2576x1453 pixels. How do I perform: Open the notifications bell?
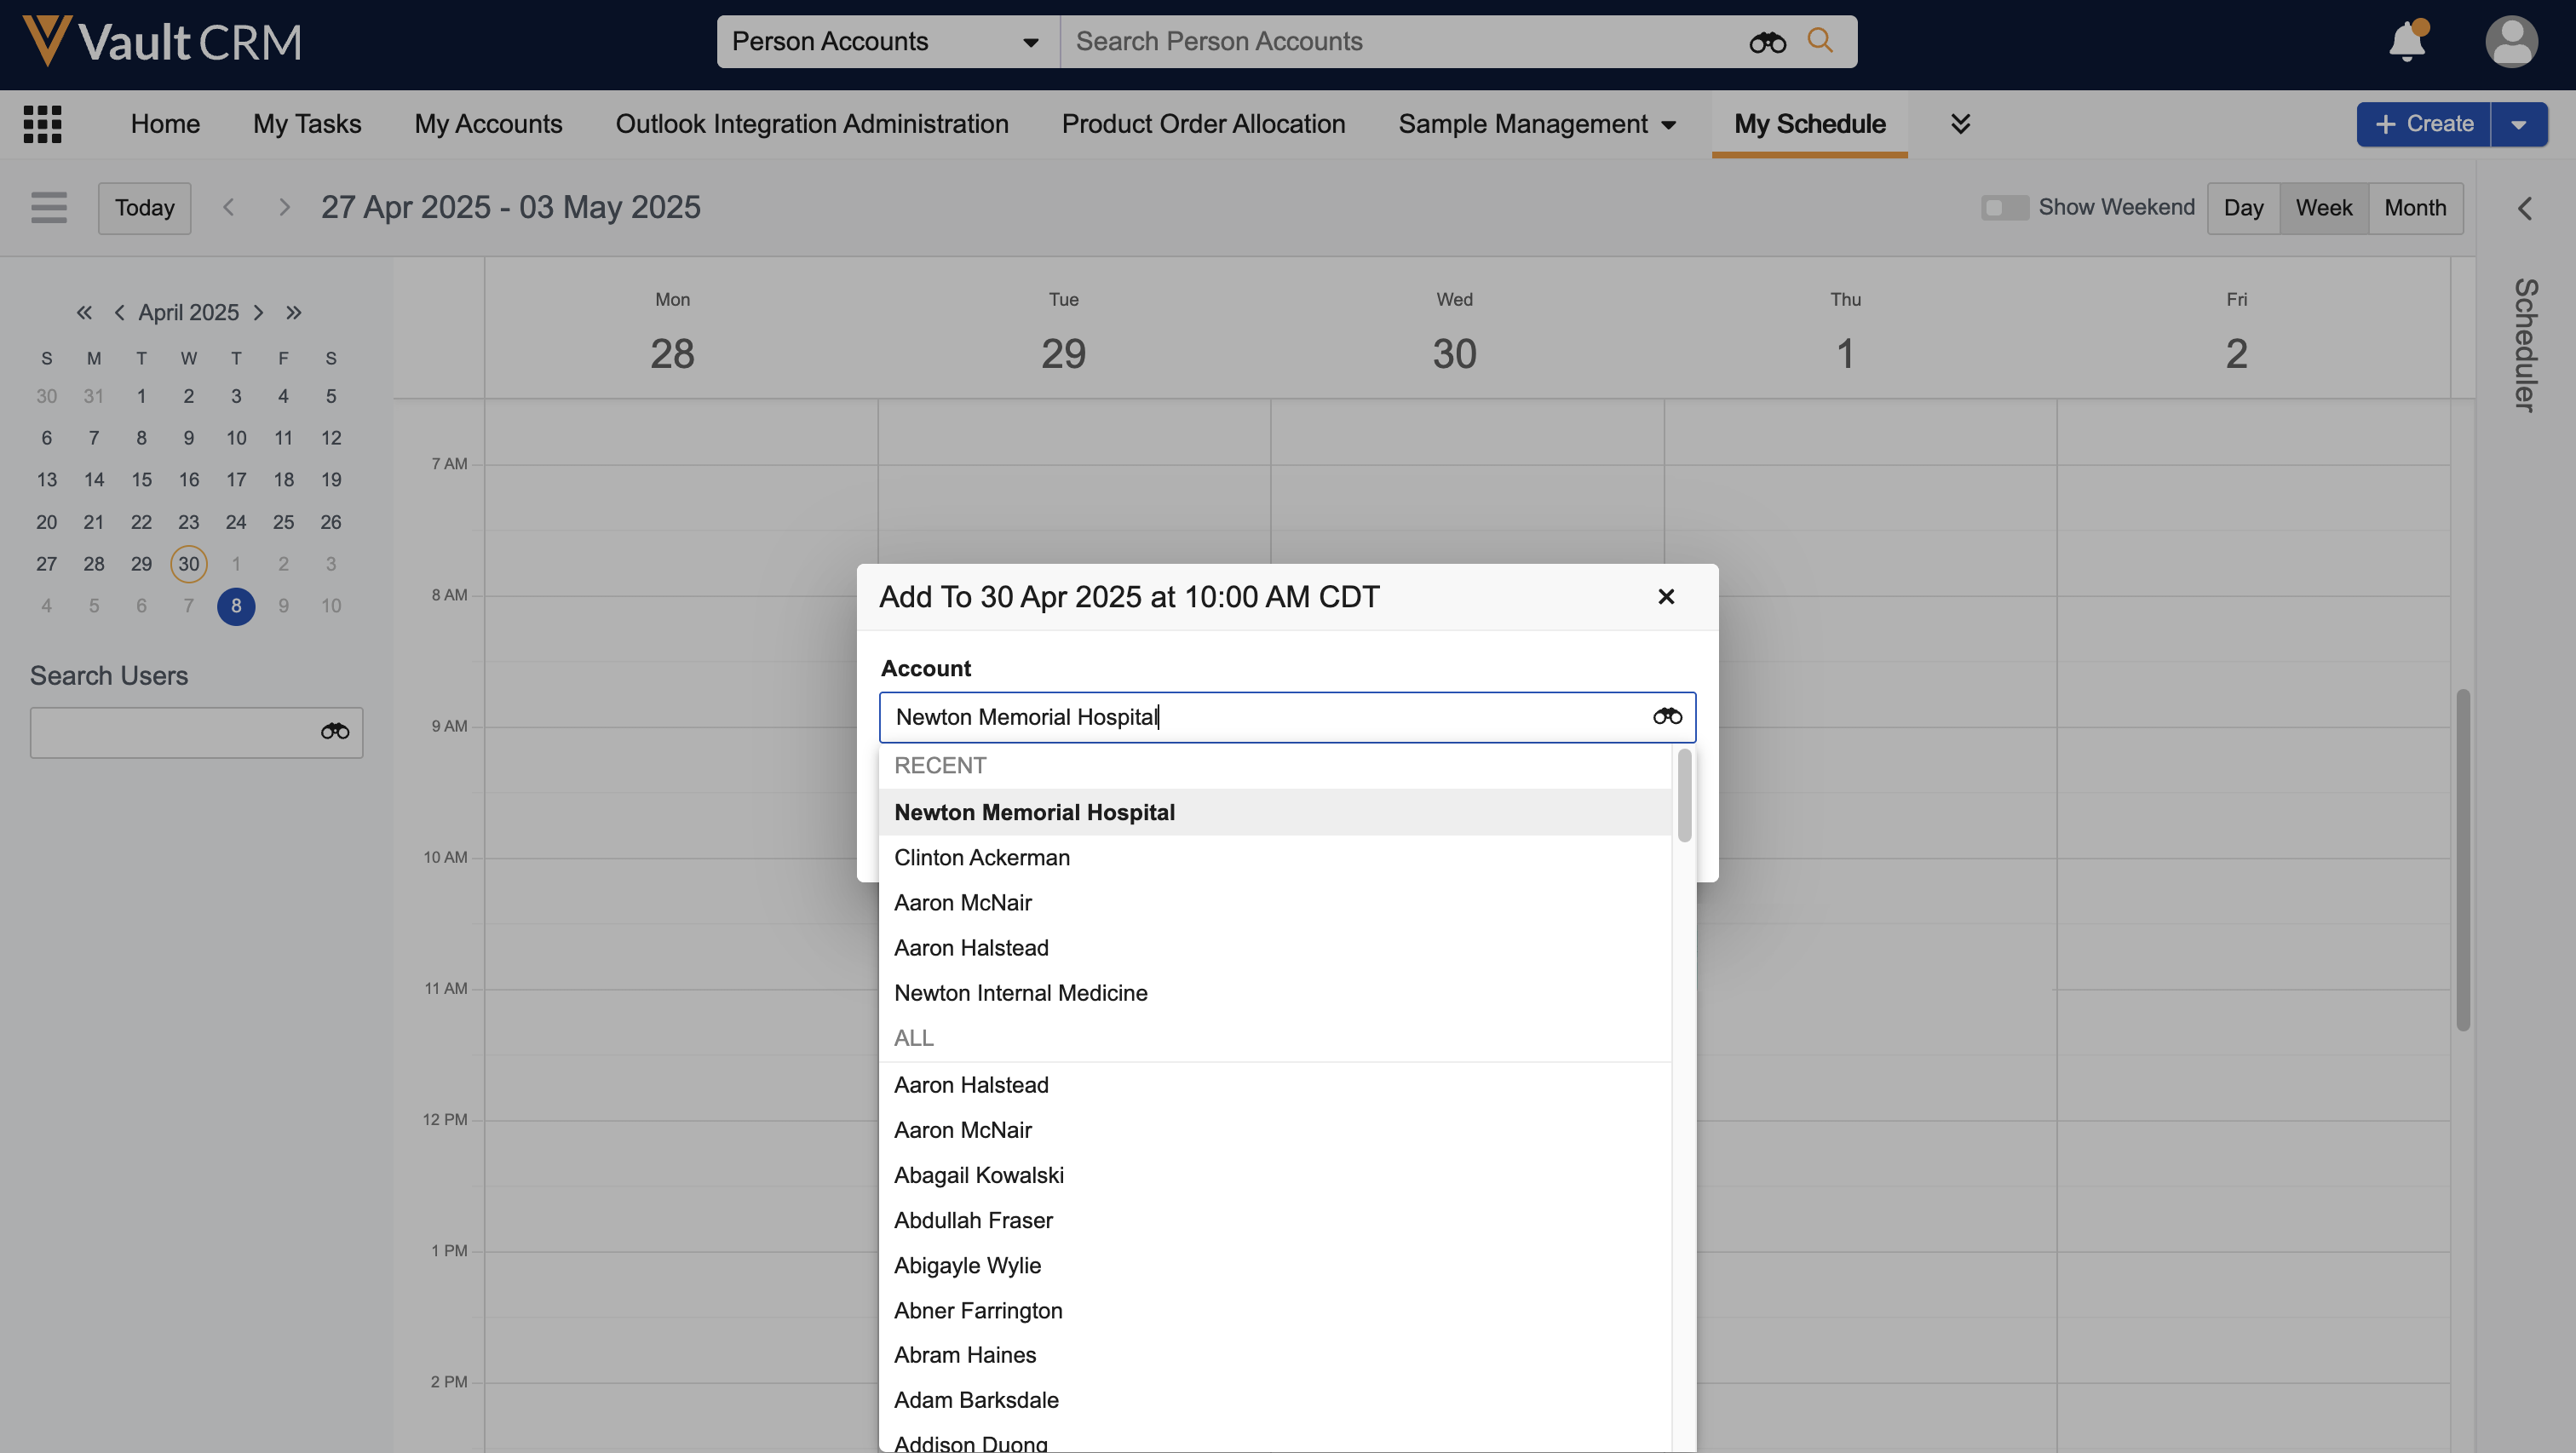pos(2407,42)
